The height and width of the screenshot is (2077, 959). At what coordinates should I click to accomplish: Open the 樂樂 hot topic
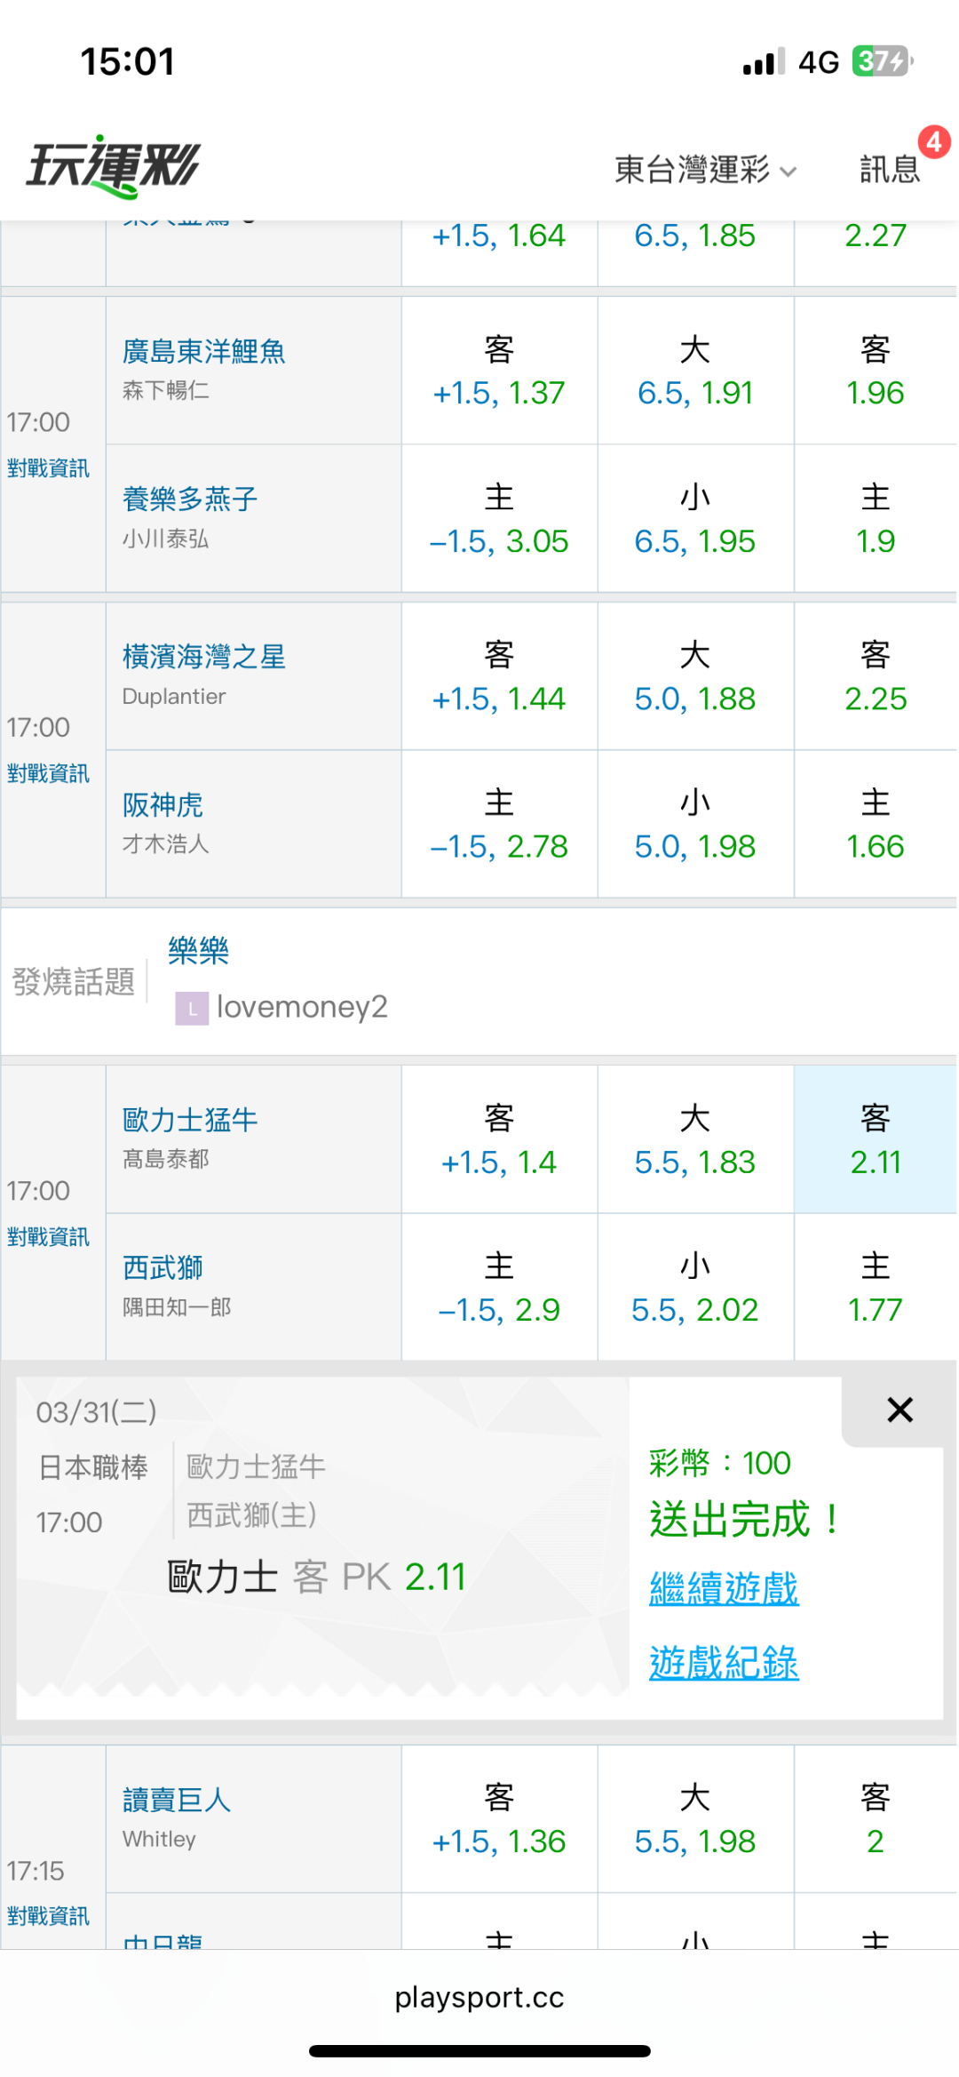click(199, 951)
